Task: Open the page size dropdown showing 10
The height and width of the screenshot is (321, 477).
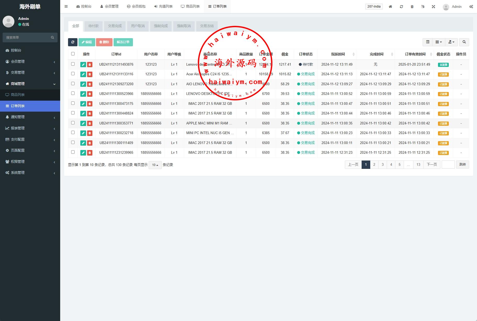Action: click(x=155, y=165)
